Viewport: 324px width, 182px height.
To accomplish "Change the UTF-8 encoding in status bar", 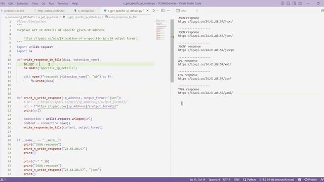I will [x=227, y=180].
